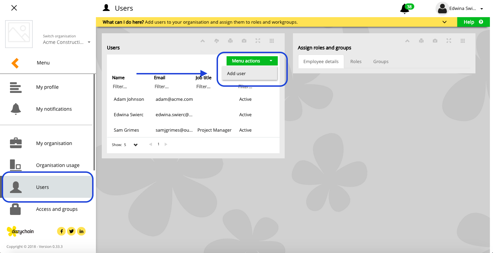This screenshot has width=493, height=253.
Task: Open the Edwina Swi... account dropdown
Action: tap(466, 9)
